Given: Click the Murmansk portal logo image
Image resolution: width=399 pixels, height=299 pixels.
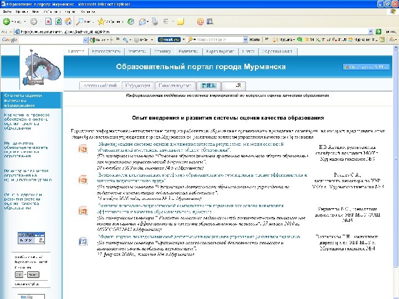Looking at the screenshot, I should coord(41,68).
